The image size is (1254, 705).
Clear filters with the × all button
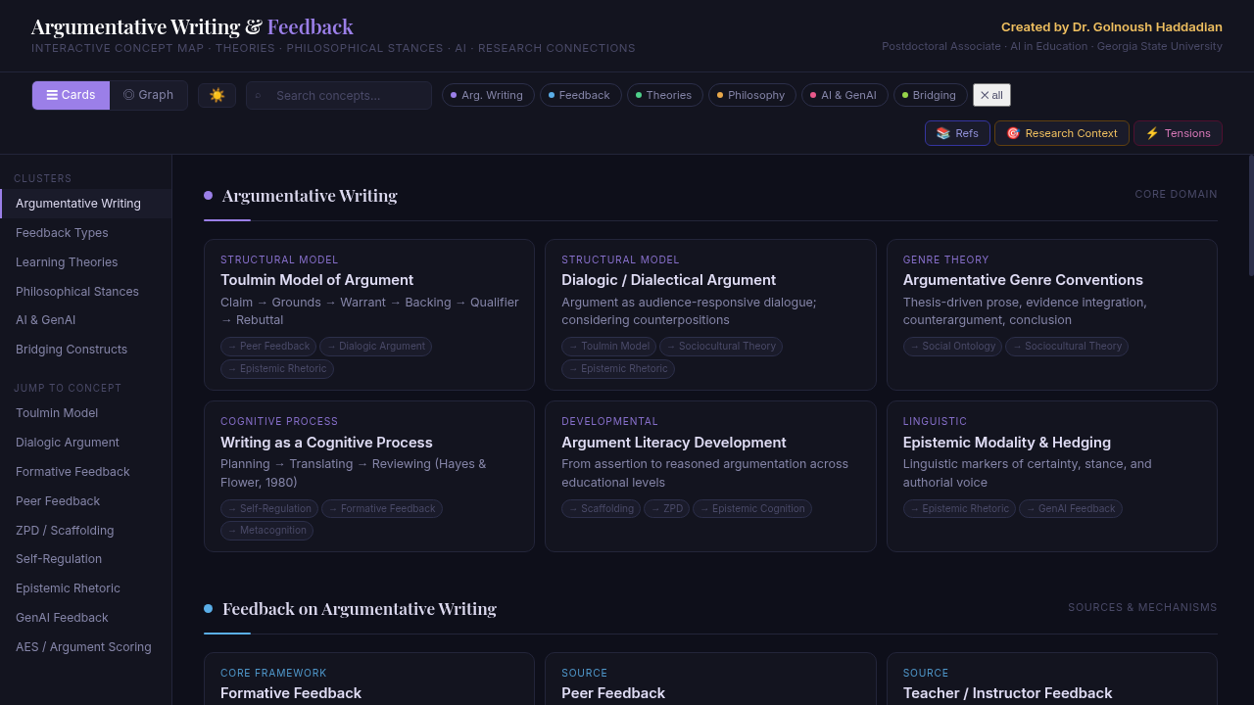pos(991,95)
